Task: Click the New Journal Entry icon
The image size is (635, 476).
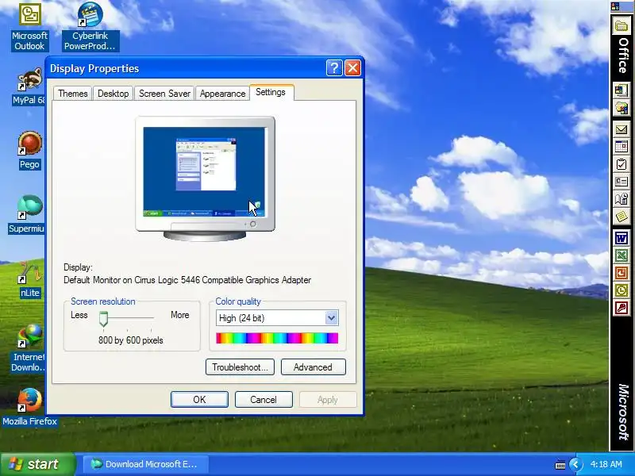Action: (622, 199)
